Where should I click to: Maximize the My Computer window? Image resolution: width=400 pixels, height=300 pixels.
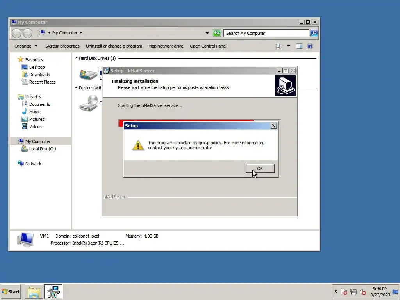pos(308,22)
